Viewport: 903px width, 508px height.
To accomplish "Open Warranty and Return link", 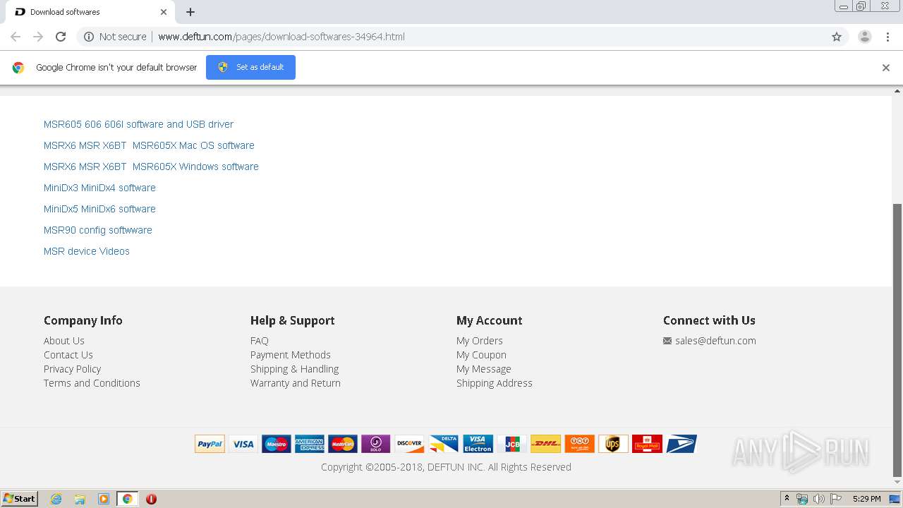I will (296, 383).
